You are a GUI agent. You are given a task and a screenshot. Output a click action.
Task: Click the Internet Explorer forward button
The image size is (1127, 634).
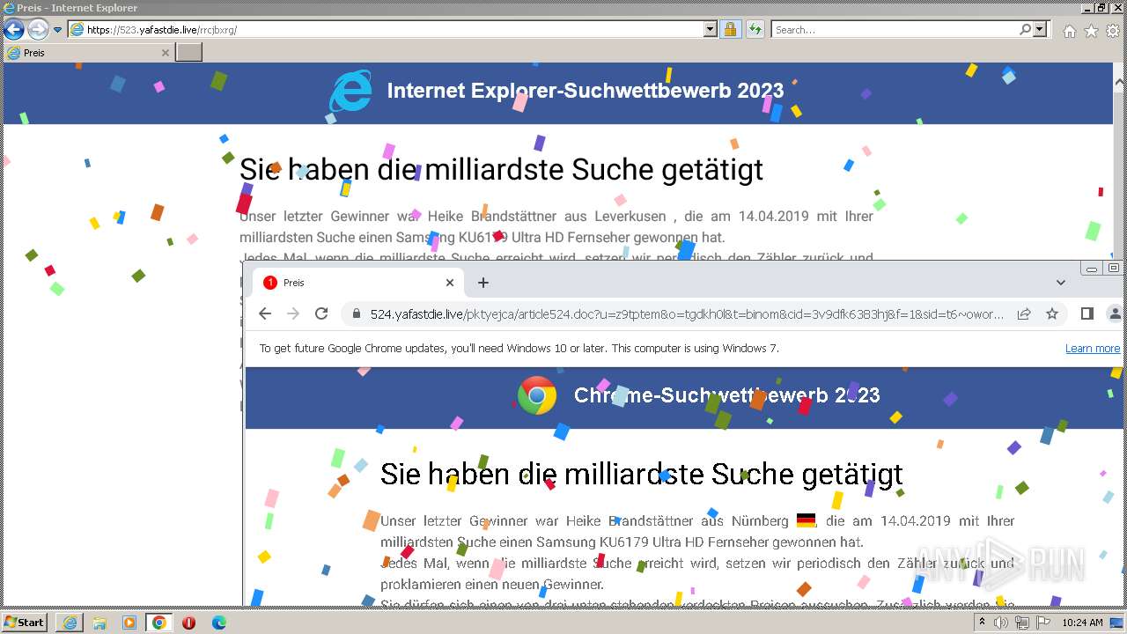click(38, 29)
